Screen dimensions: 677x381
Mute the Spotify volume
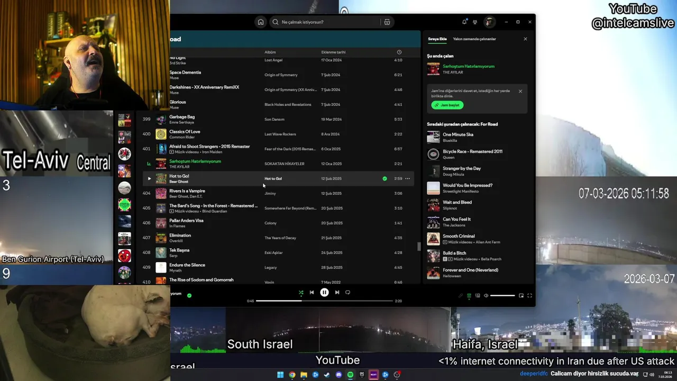click(486, 295)
